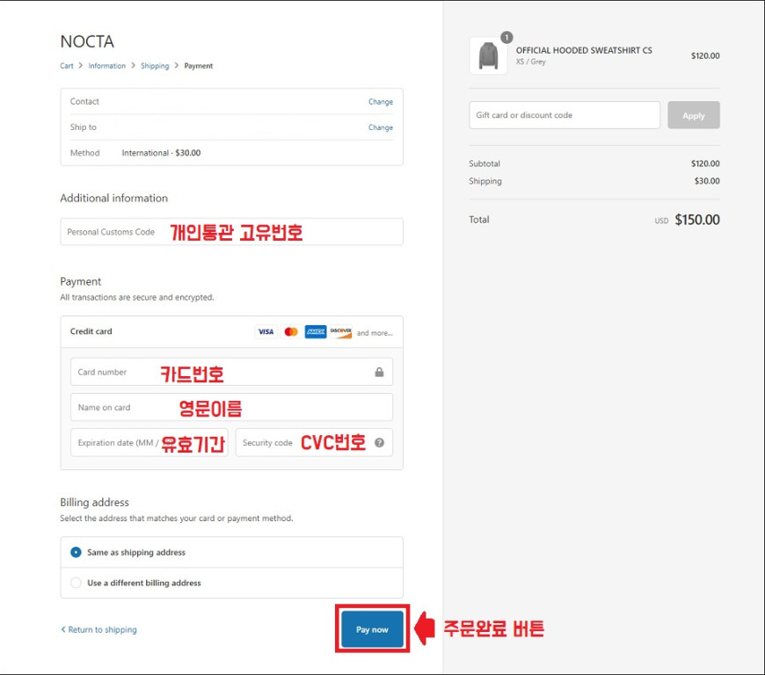Click the total amount '$150.00'
The height and width of the screenshot is (675, 765).
click(x=697, y=220)
